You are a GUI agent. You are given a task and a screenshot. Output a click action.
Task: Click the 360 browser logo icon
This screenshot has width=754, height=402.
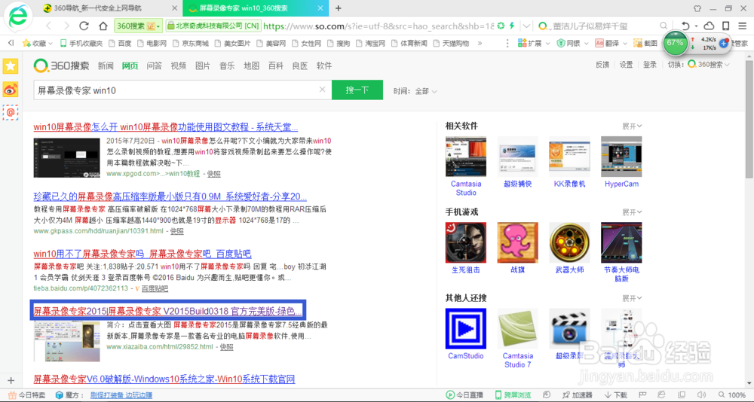click(18, 17)
